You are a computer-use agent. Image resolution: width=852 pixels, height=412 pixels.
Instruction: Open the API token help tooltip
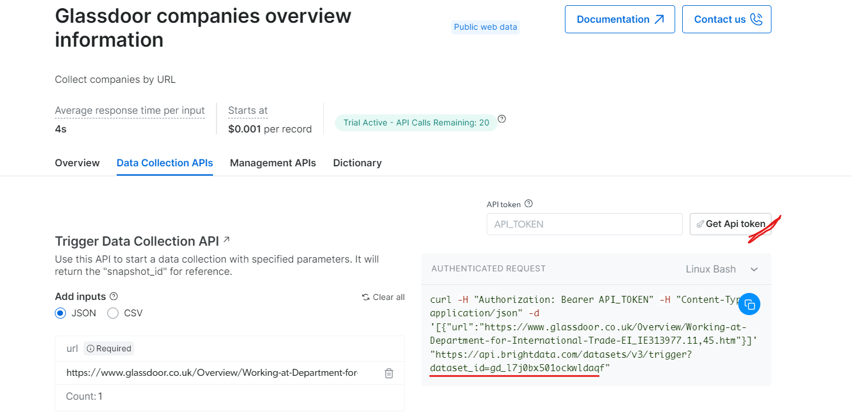(529, 203)
